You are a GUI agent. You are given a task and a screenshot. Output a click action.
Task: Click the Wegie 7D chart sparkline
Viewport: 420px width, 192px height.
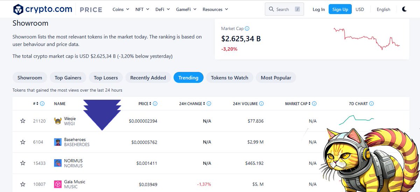coord(356,120)
